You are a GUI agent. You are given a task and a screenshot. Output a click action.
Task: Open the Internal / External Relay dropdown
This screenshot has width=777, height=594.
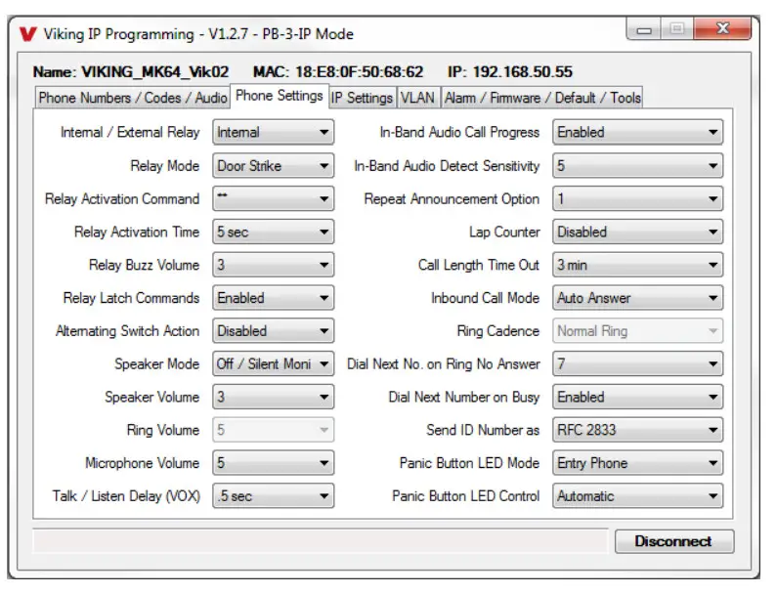pos(273,132)
